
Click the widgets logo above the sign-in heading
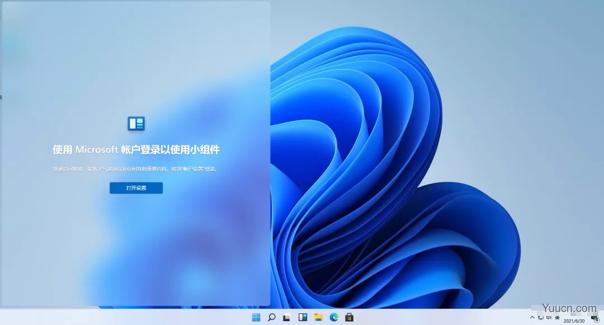click(136, 124)
